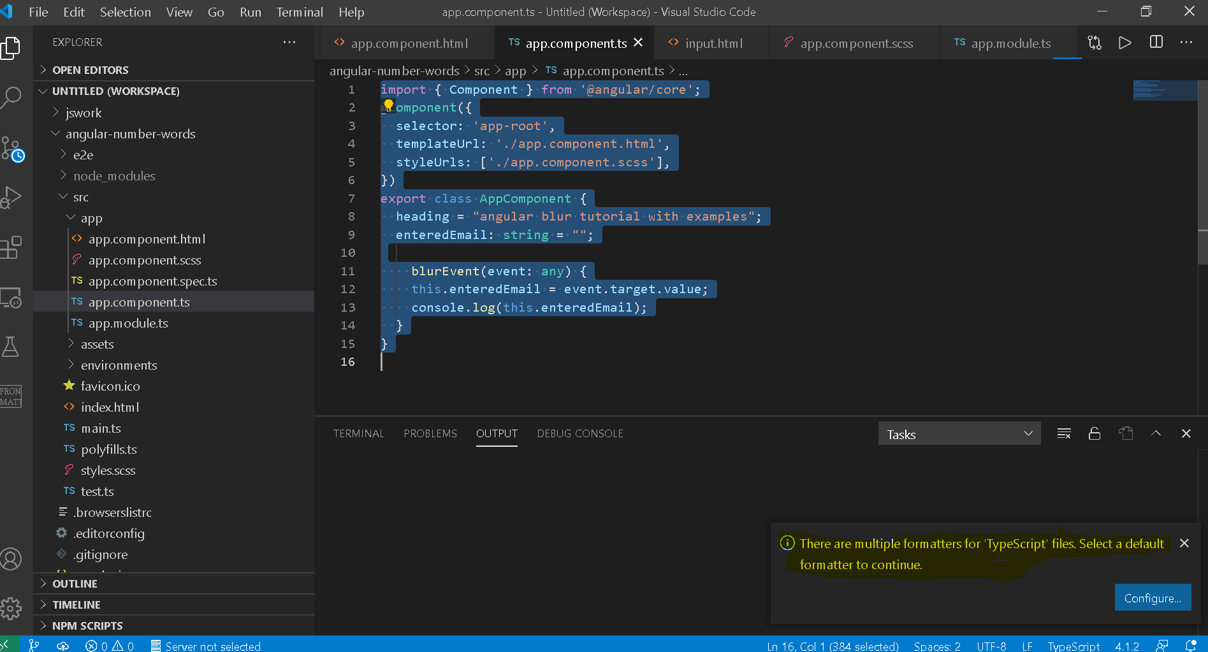
Task: Expand the assets folder
Action: [173, 344]
